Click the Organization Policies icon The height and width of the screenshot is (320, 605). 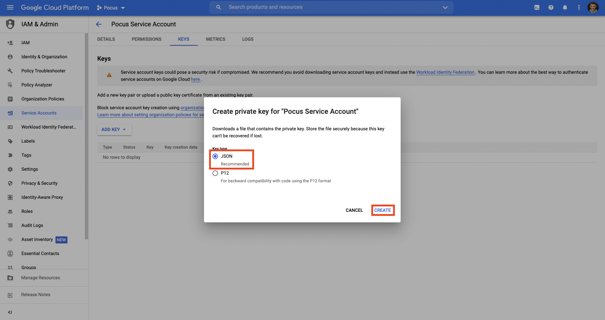tap(10, 99)
